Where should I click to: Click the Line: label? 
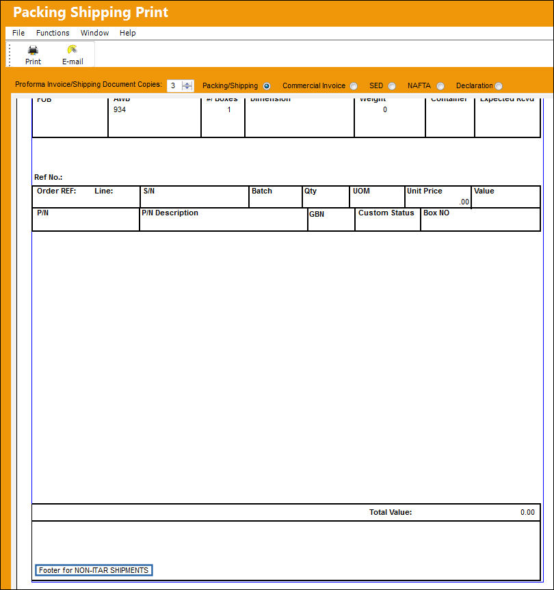[104, 191]
